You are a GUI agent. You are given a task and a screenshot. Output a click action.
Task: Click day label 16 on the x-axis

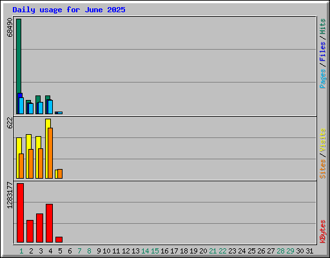164,251
